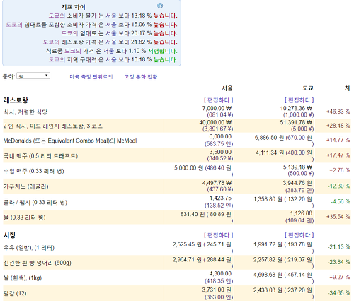Select the 2 인 식사 미드 레인지 레스토랑 row label
Viewport: 354px width, 303px height.
(x=53, y=126)
